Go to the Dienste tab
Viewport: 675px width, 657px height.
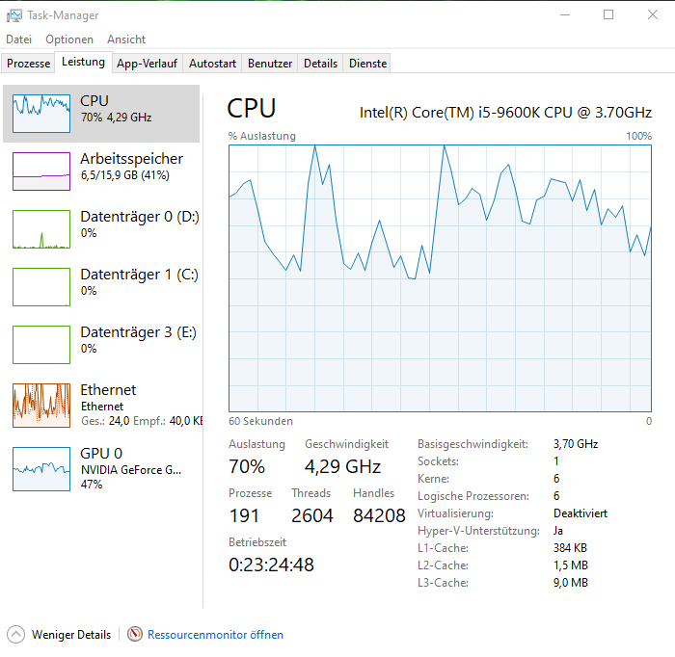click(x=367, y=64)
